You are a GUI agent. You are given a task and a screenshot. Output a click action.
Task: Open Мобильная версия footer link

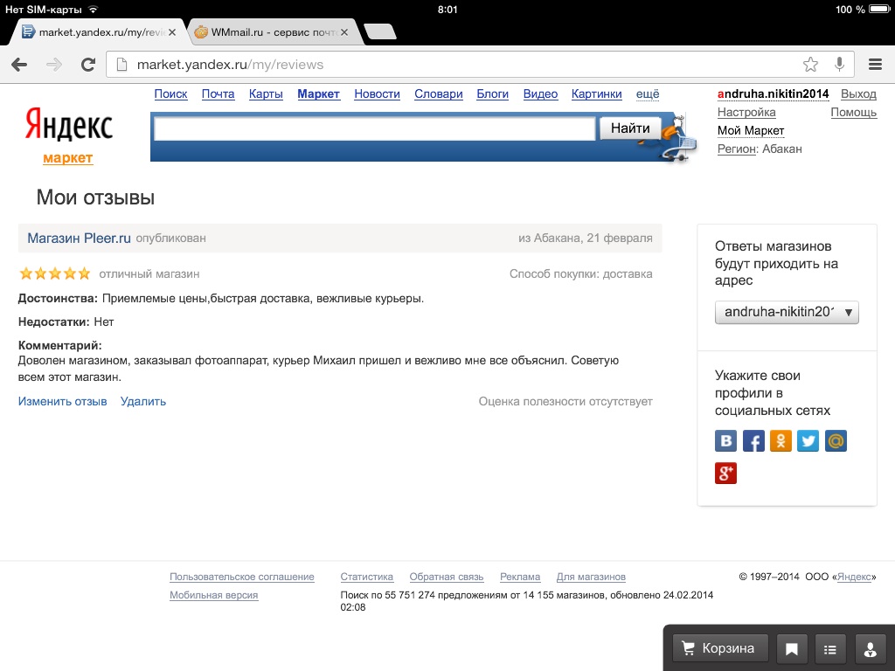pos(214,595)
